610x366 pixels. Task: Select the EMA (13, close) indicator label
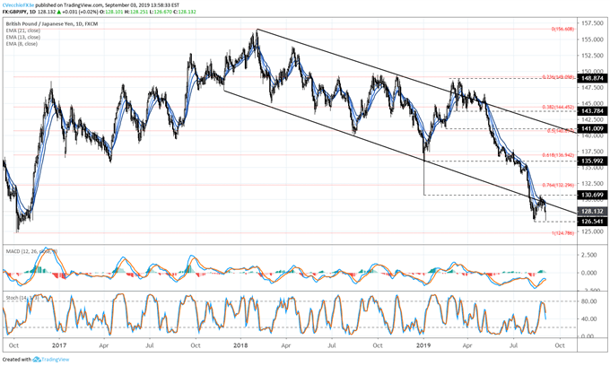[23, 37]
